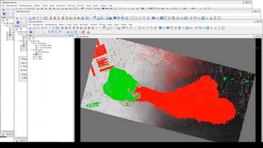
Task: Click the blue star icon in second toolbar row
Action: (x=49, y=32)
